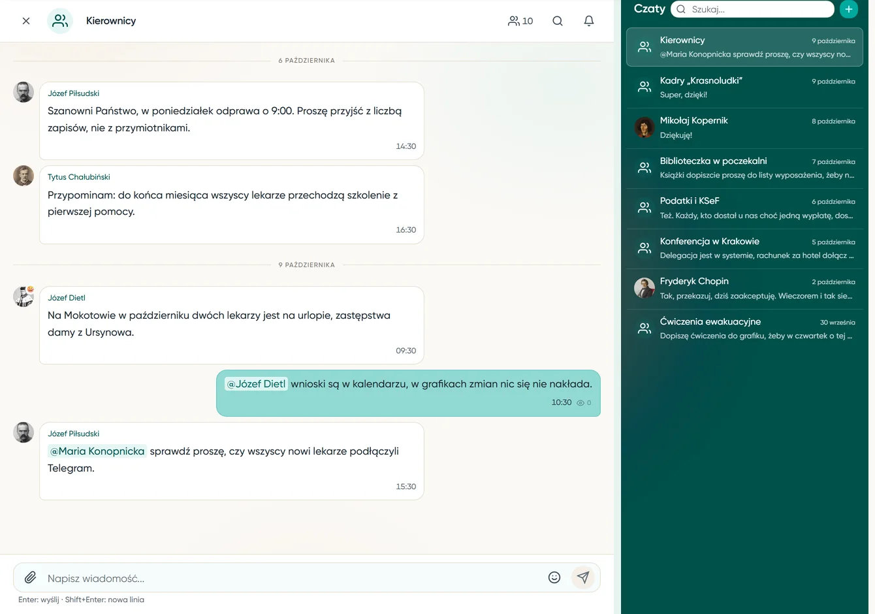Send the message with paper plane button
The width and height of the screenshot is (875, 614).
point(583,577)
